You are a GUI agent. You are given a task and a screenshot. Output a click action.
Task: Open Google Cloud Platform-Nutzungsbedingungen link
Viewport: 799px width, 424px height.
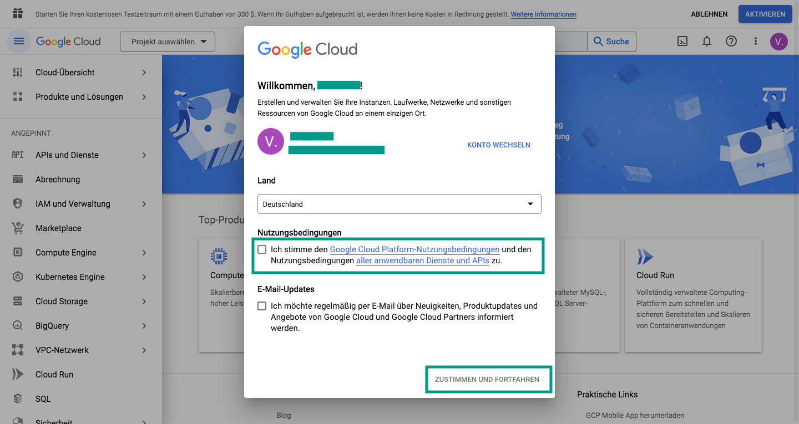414,249
